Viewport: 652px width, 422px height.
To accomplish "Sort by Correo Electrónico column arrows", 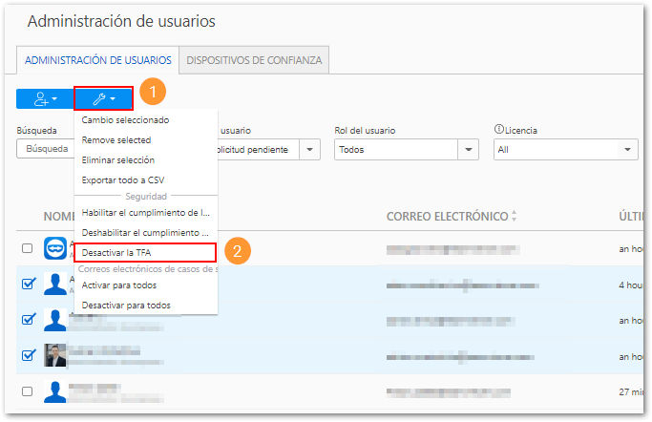I will click(514, 216).
